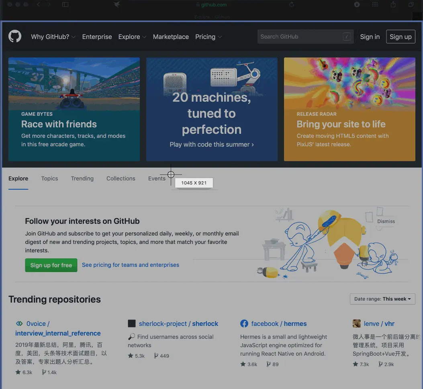The image size is (423, 389).
Task: Click vhr 7.3k stars
Action: pyautogui.click(x=361, y=364)
